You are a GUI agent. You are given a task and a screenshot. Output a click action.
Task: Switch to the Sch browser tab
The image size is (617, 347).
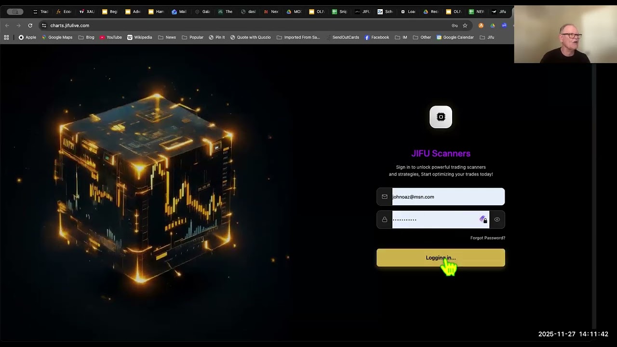pyautogui.click(x=385, y=12)
